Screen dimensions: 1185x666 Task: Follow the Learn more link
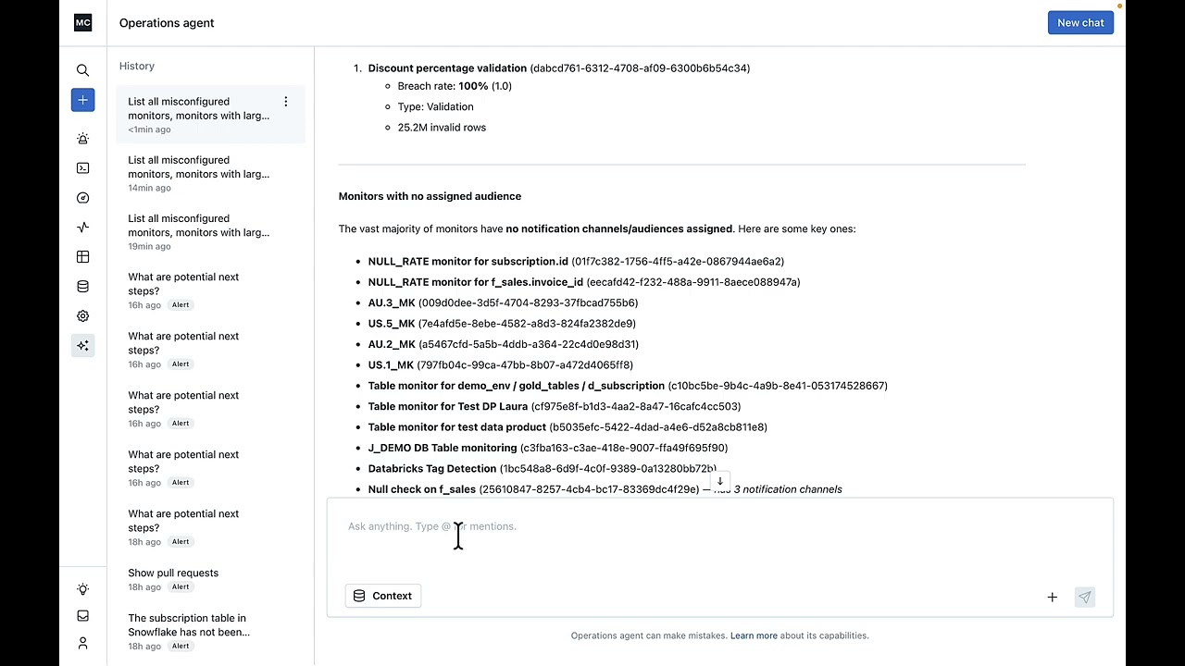click(754, 635)
